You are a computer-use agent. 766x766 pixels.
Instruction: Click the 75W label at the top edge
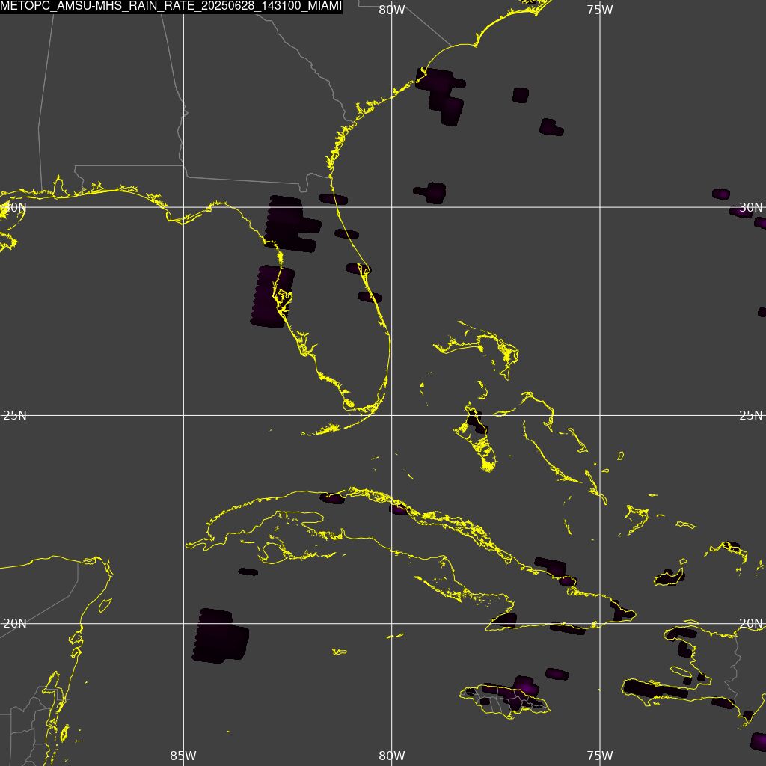(600, 10)
